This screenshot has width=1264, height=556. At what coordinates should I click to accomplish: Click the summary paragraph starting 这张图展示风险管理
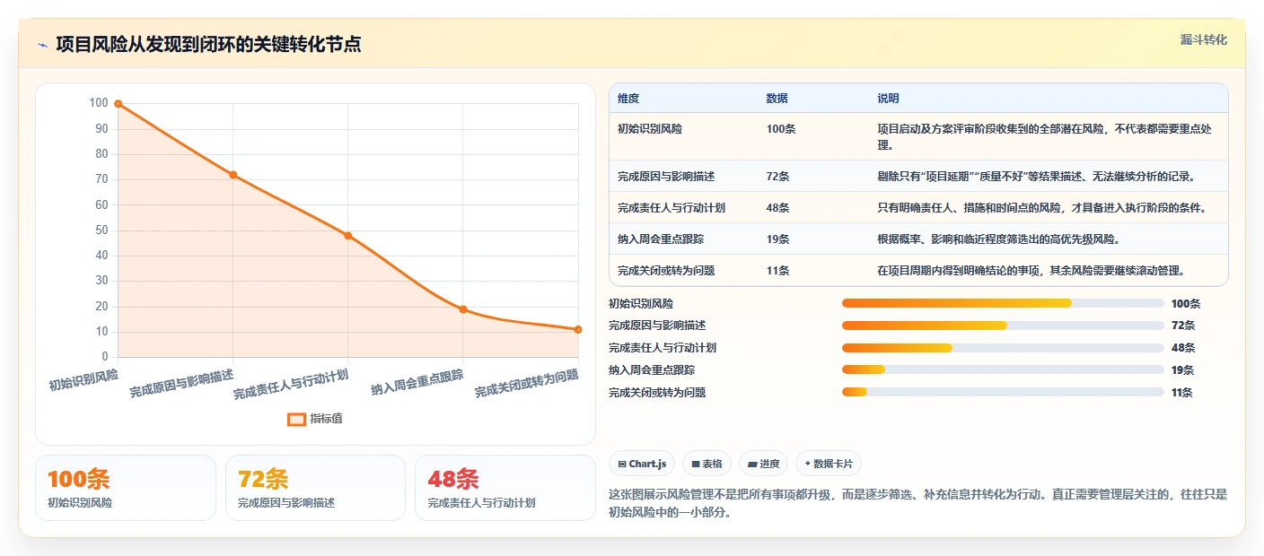pos(917,504)
